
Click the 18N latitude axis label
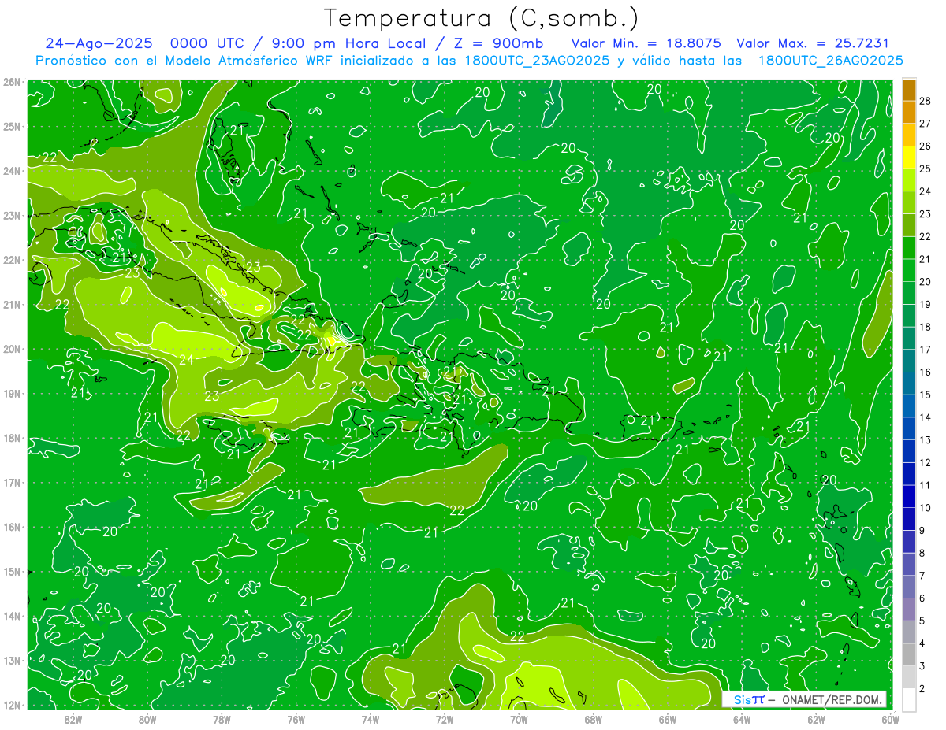pos(11,438)
